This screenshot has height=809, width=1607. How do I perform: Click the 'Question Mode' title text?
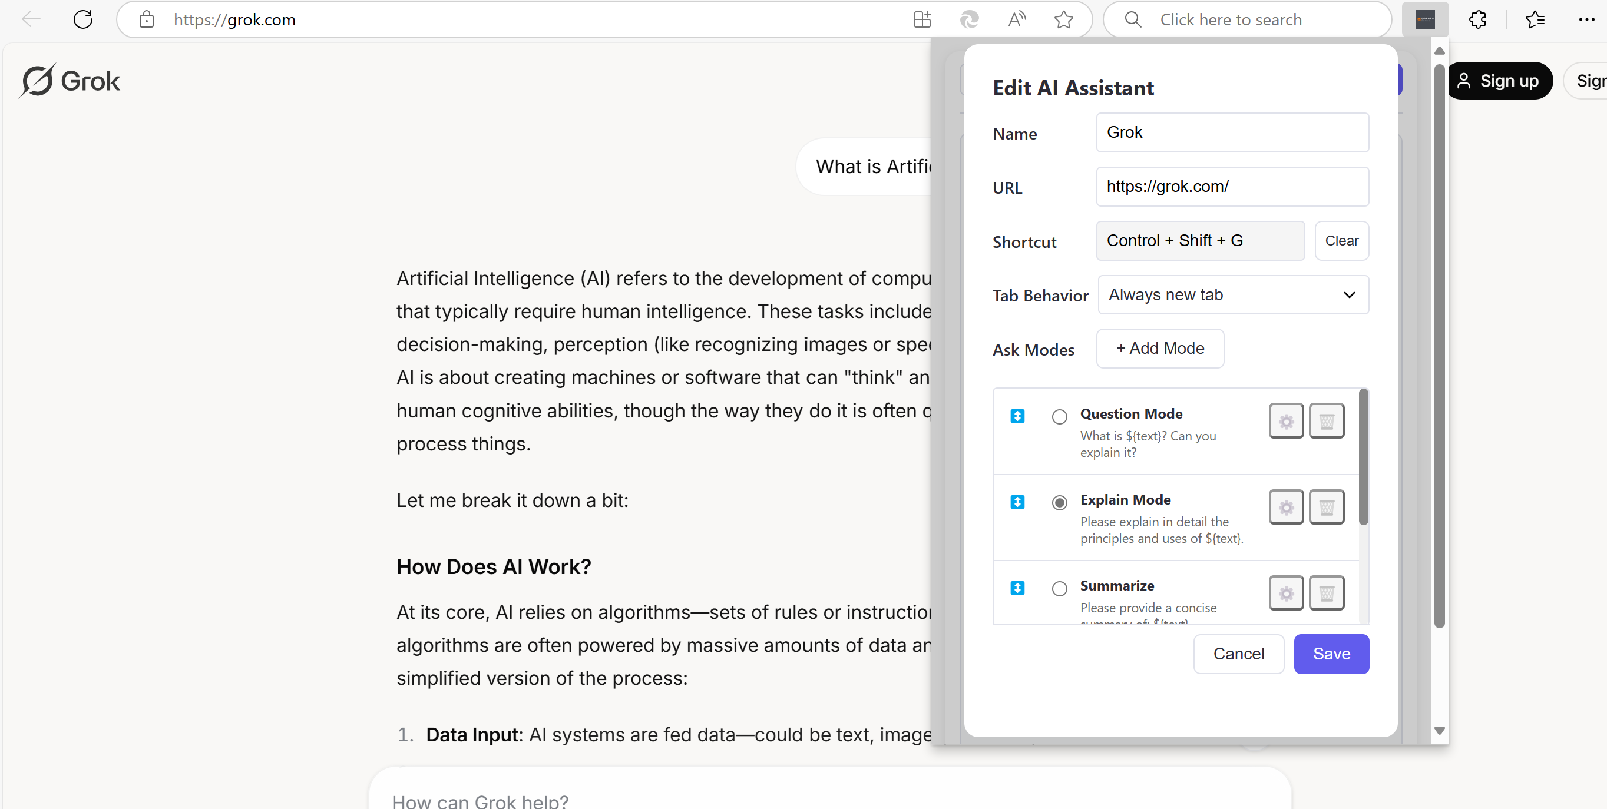point(1131,413)
